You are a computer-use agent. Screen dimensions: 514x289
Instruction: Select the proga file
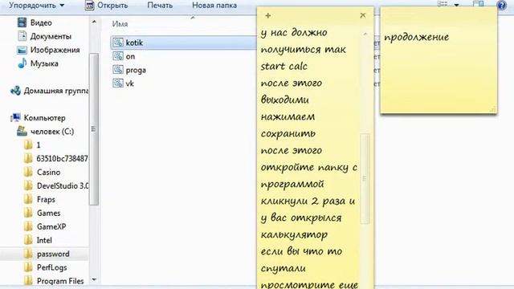tap(136, 70)
